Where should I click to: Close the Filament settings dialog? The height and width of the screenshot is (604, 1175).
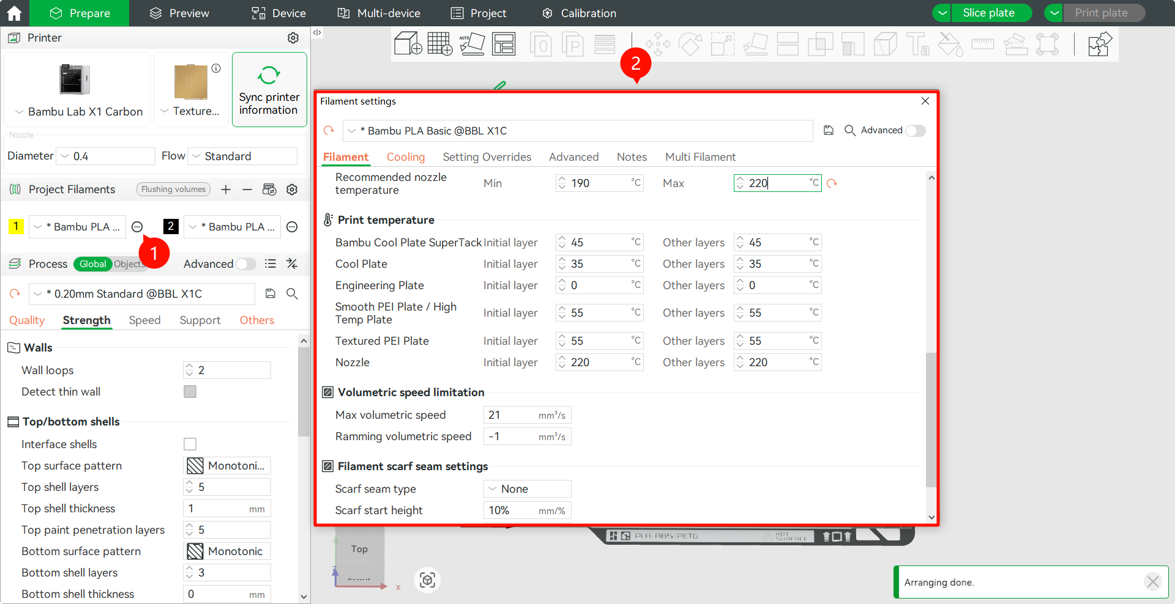coord(925,101)
